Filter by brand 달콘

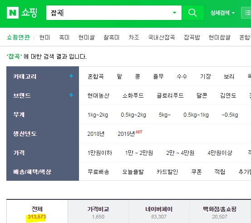point(202,95)
